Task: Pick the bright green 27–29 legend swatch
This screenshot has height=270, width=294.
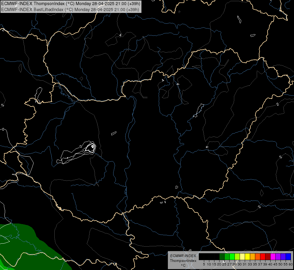Action: click(232, 256)
